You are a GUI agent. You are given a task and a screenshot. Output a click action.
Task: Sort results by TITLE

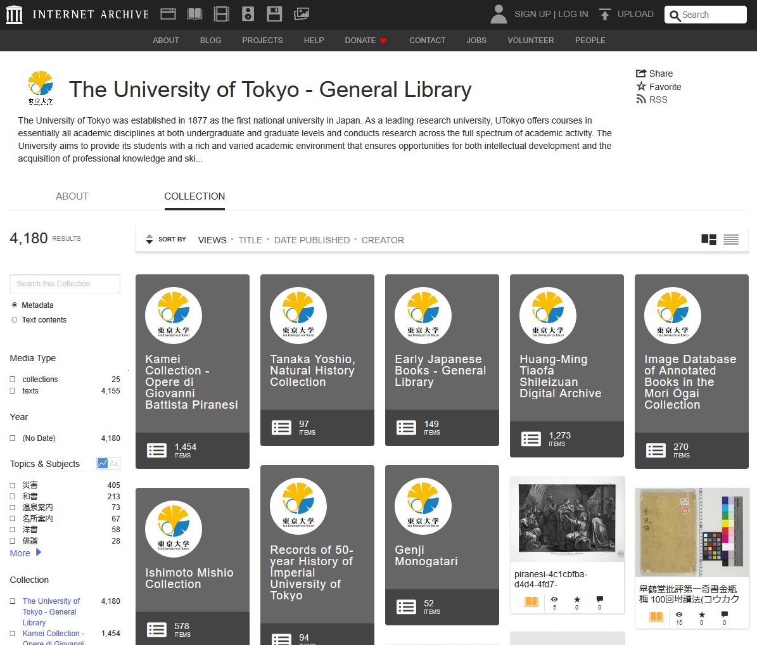pos(250,240)
